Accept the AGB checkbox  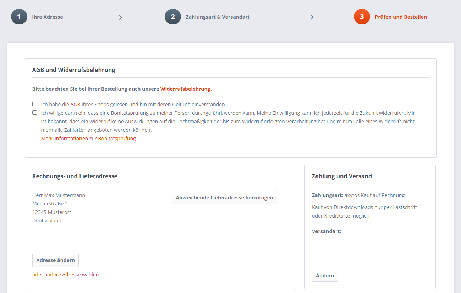(x=35, y=104)
